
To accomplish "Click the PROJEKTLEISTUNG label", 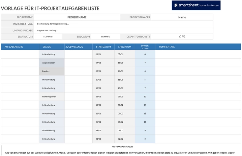I will pyautogui.click(x=23, y=24).
